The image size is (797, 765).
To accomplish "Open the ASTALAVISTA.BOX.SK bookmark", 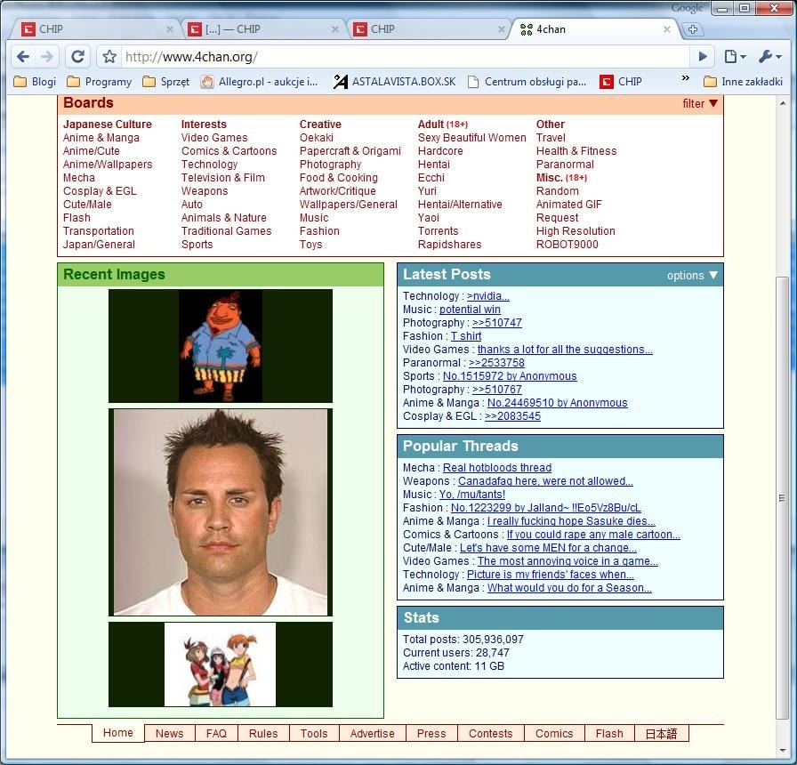I will pyautogui.click(x=395, y=82).
